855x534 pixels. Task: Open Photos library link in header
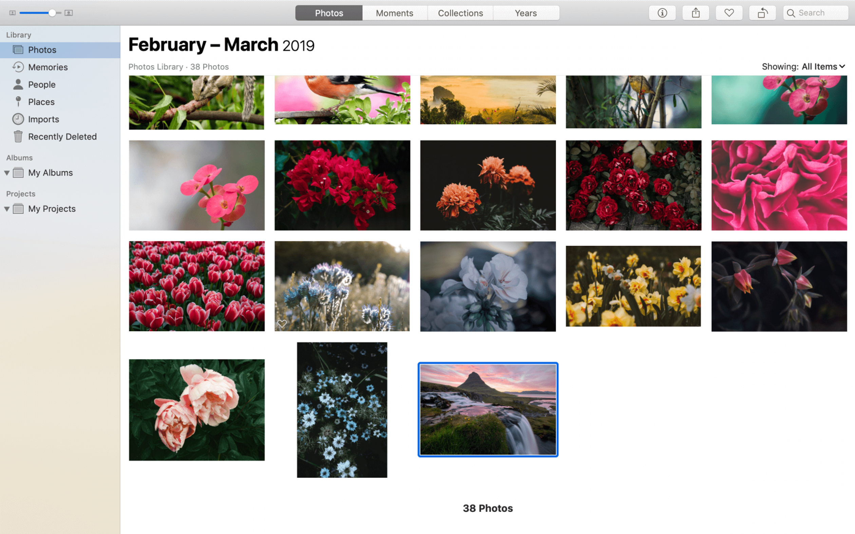click(x=156, y=66)
